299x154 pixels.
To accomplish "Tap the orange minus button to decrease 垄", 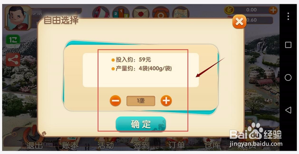I will (x=115, y=101).
